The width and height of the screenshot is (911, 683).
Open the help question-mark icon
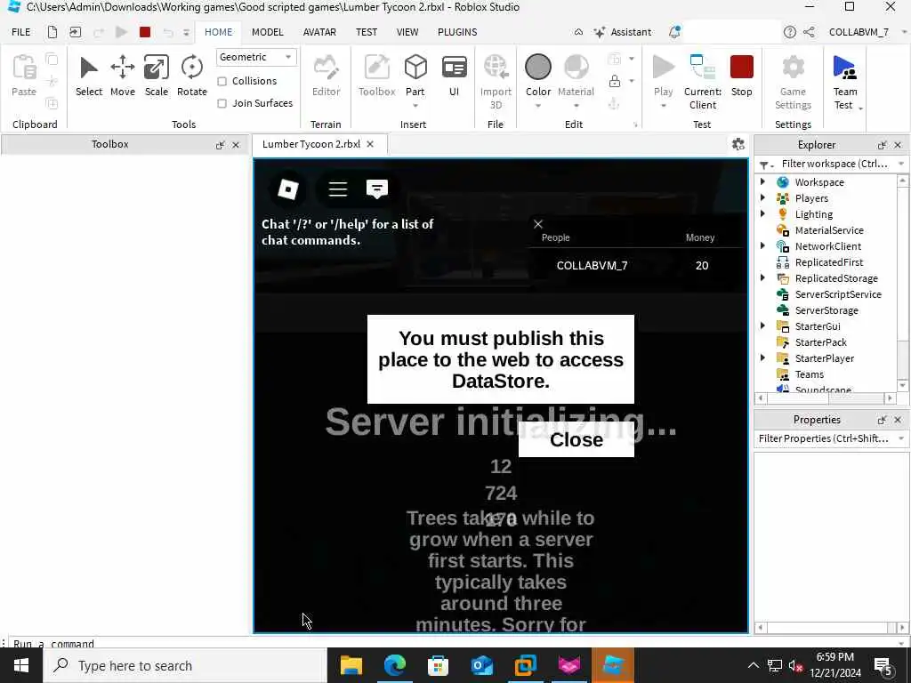click(790, 32)
